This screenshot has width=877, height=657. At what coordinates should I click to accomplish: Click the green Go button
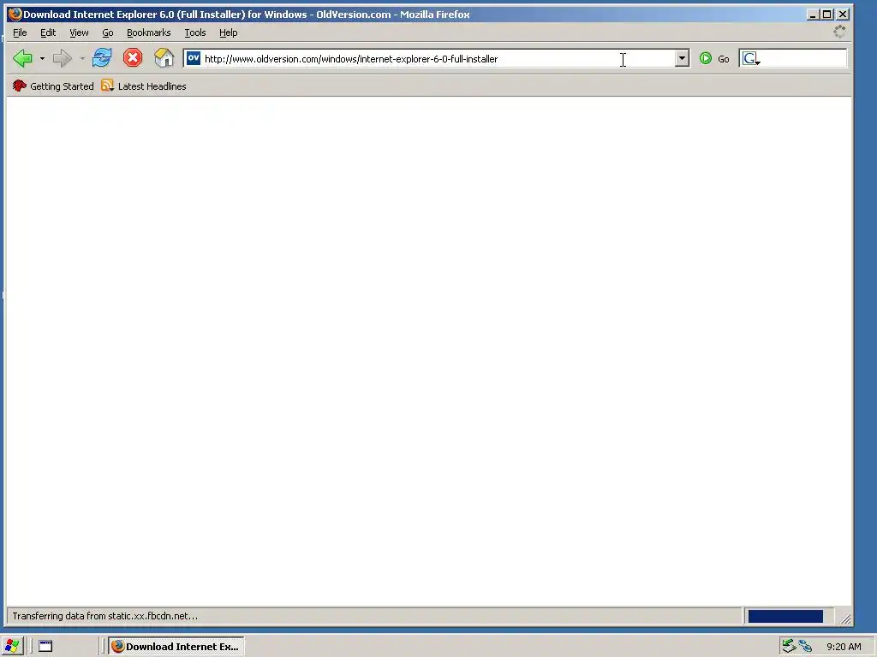(714, 59)
